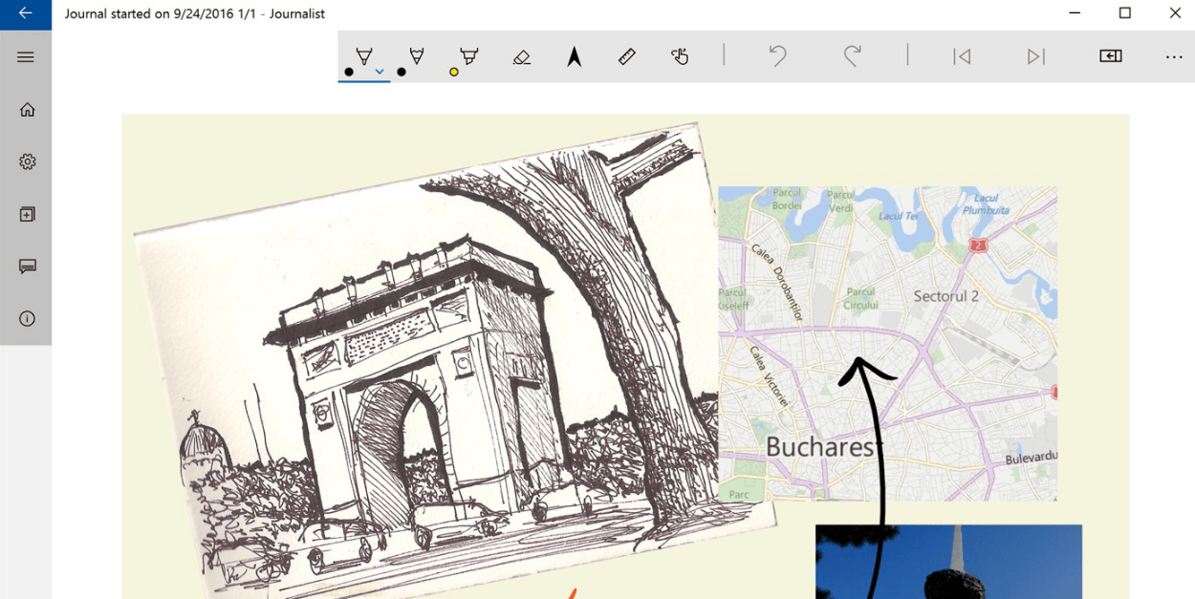Screen dimensions: 1195x599
Task: Toggle the ruler tool
Action: [x=627, y=56]
